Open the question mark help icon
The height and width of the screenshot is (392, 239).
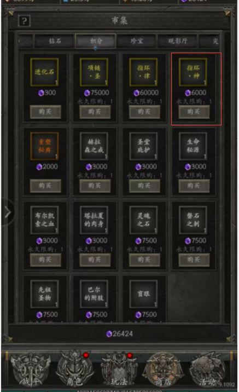click(x=24, y=21)
